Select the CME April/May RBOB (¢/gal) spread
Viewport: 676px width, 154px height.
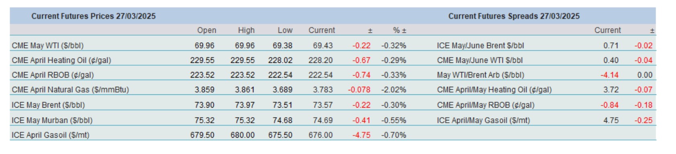point(545,105)
